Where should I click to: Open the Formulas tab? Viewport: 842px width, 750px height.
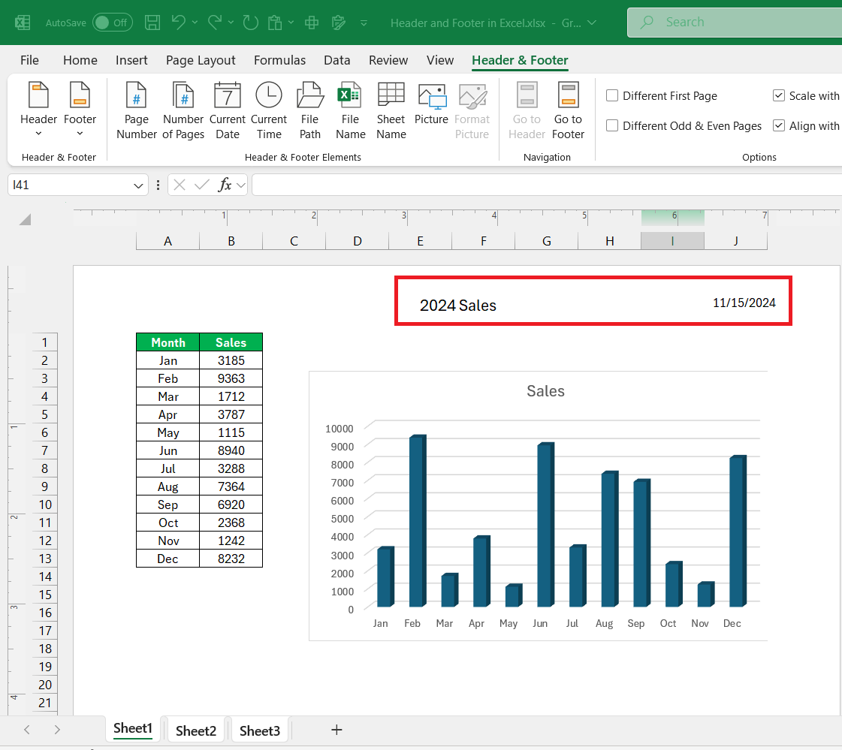tap(279, 60)
